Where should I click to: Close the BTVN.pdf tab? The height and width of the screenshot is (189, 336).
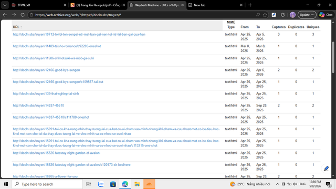click(x=65, y=5)
